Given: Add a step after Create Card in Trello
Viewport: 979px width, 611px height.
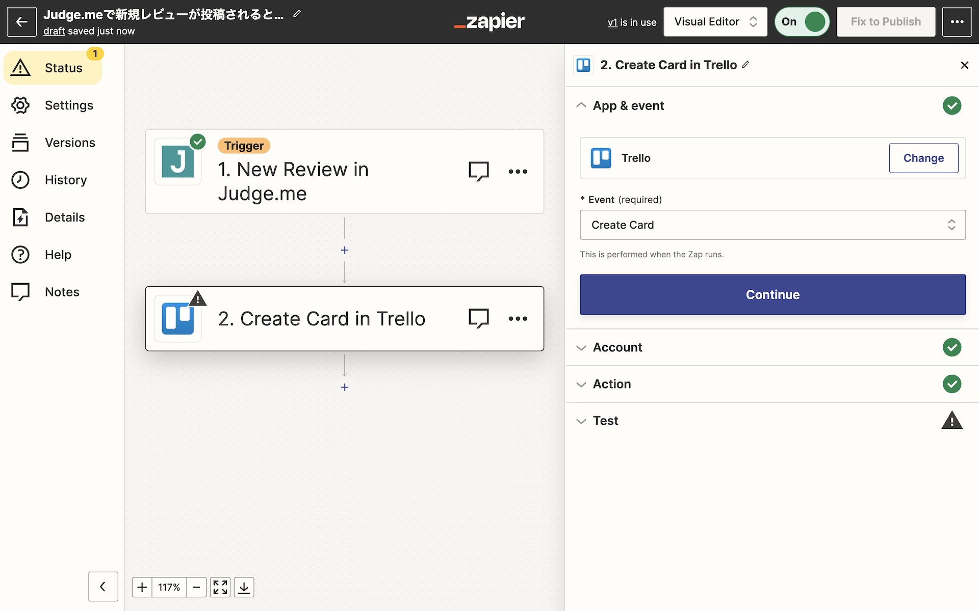Looking at the screenshot, I should pyautogui.click(x=345, y=387).
